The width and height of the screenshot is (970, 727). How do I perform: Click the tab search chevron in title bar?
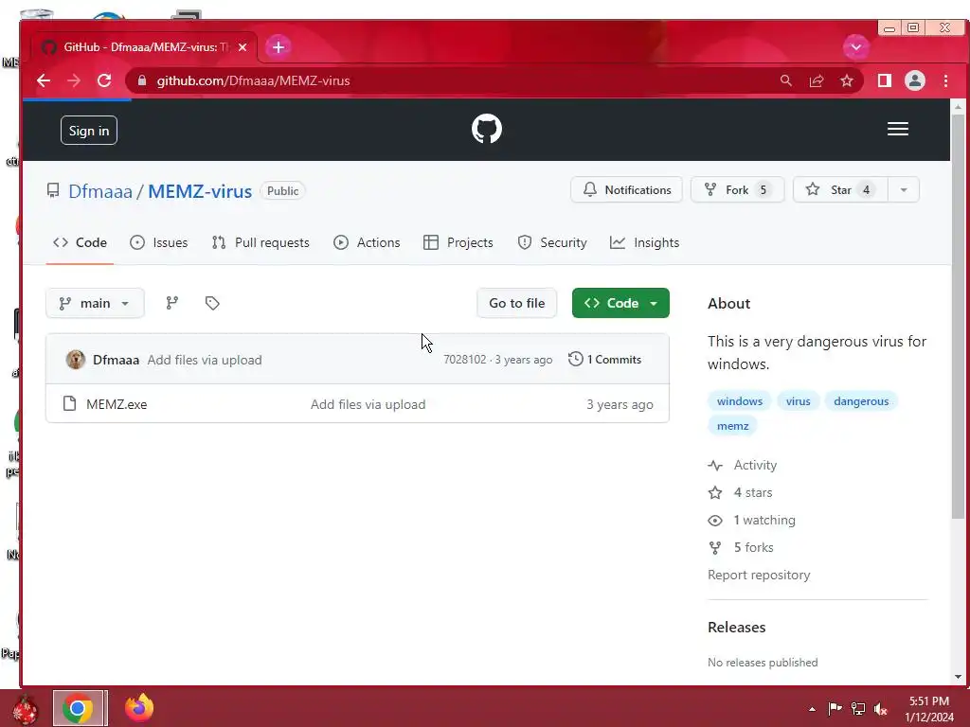[x=856, y=47]
